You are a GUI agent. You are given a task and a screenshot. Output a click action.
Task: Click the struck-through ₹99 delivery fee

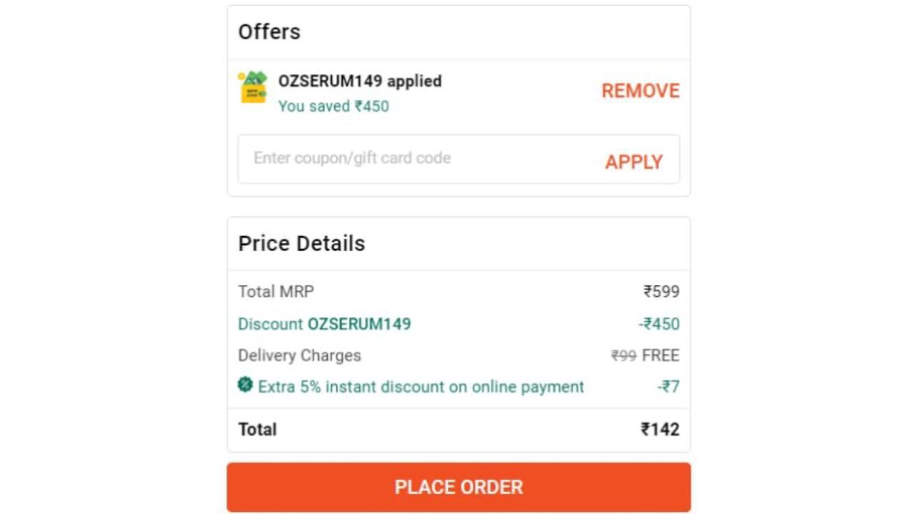623,356
